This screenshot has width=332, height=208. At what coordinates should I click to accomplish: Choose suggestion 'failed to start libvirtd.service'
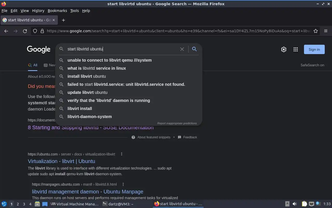click(x=129, y=84)
